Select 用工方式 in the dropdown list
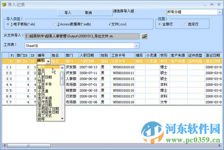 coord(45,116)
